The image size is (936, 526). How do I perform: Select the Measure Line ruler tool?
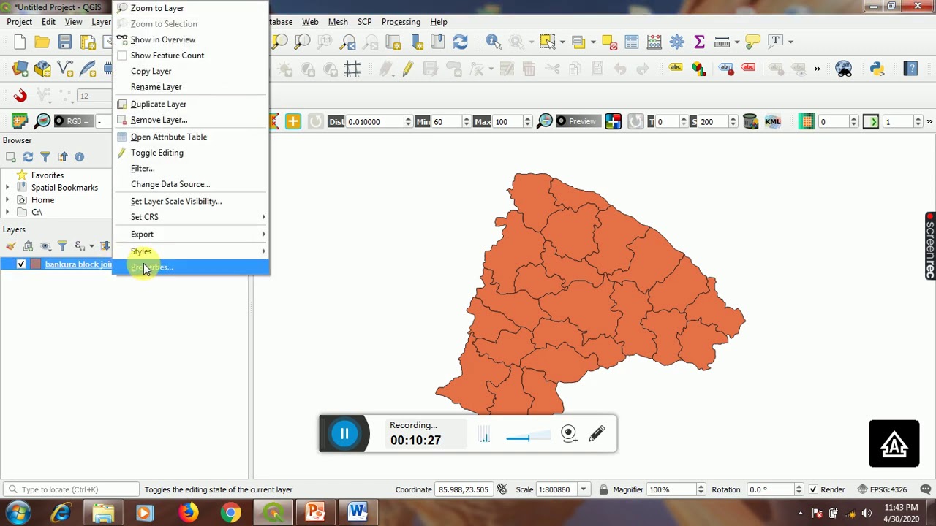(722, 42)
